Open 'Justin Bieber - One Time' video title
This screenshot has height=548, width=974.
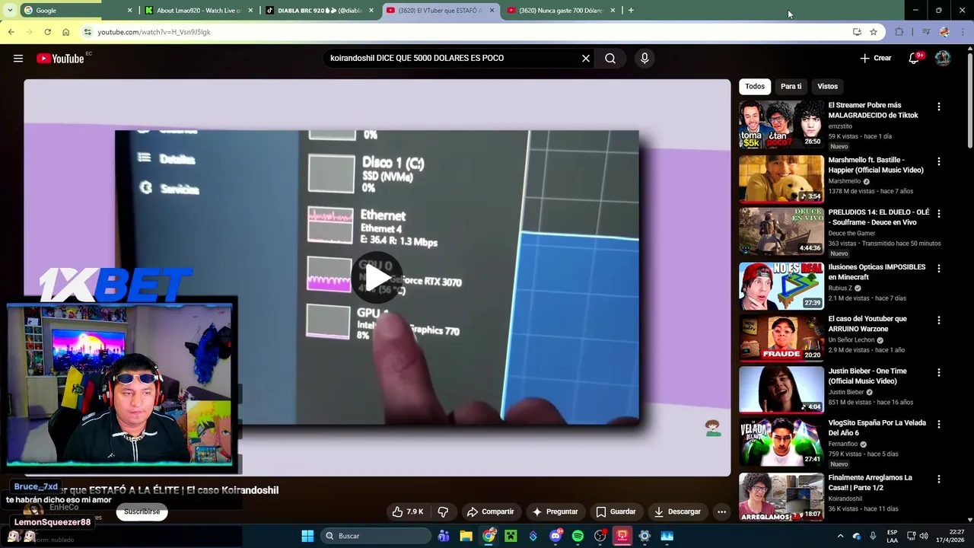coord(867,376)
